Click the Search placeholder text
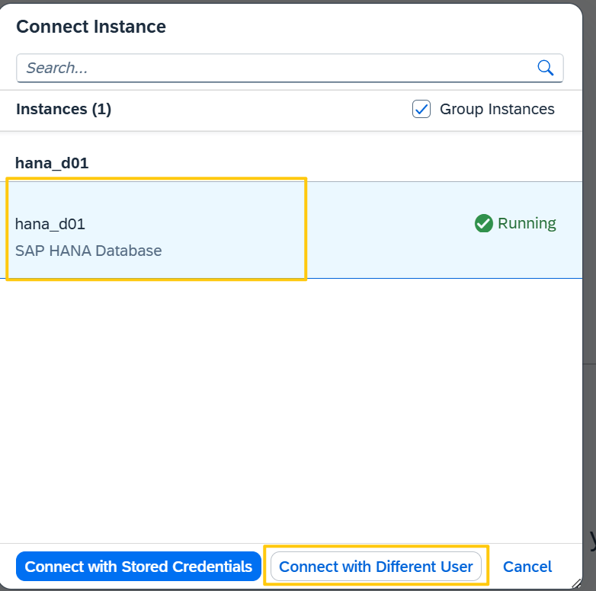Image resolution: width=596 pixels, height=591 pixels. (57, 68)
